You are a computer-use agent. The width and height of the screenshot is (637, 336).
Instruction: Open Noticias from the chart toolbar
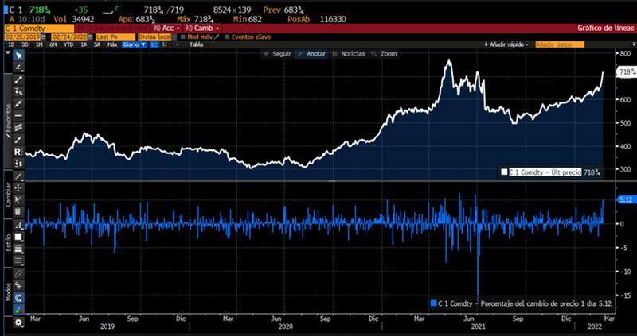coord(351,54)
